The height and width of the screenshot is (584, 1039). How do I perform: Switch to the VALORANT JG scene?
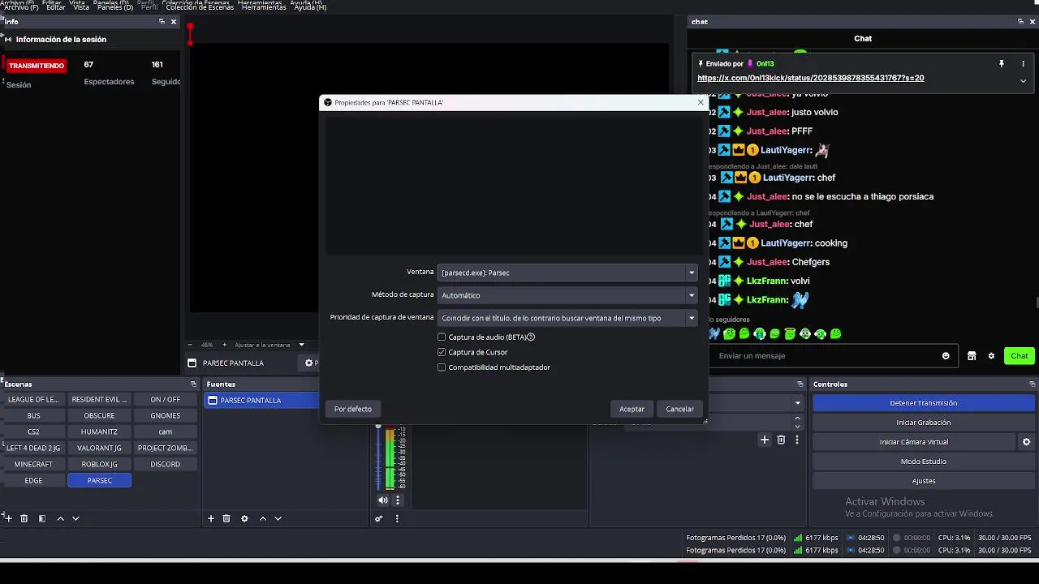tap(99, 448)
